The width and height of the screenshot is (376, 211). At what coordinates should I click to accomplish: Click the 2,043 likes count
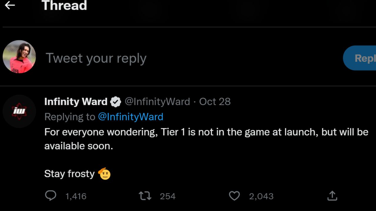[x=261, y=196]
